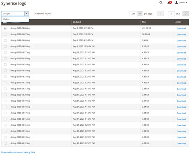Open the 20 per page dropdown
194x156 pixels.
(x=136, y=13)
